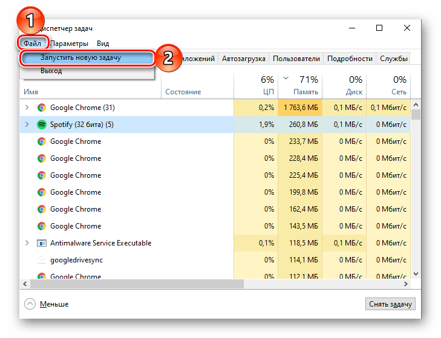Click the googledrivesync process icon
The width and height of the screenshot is (441, 338).
pyautogui.click(x=42, y=260)
